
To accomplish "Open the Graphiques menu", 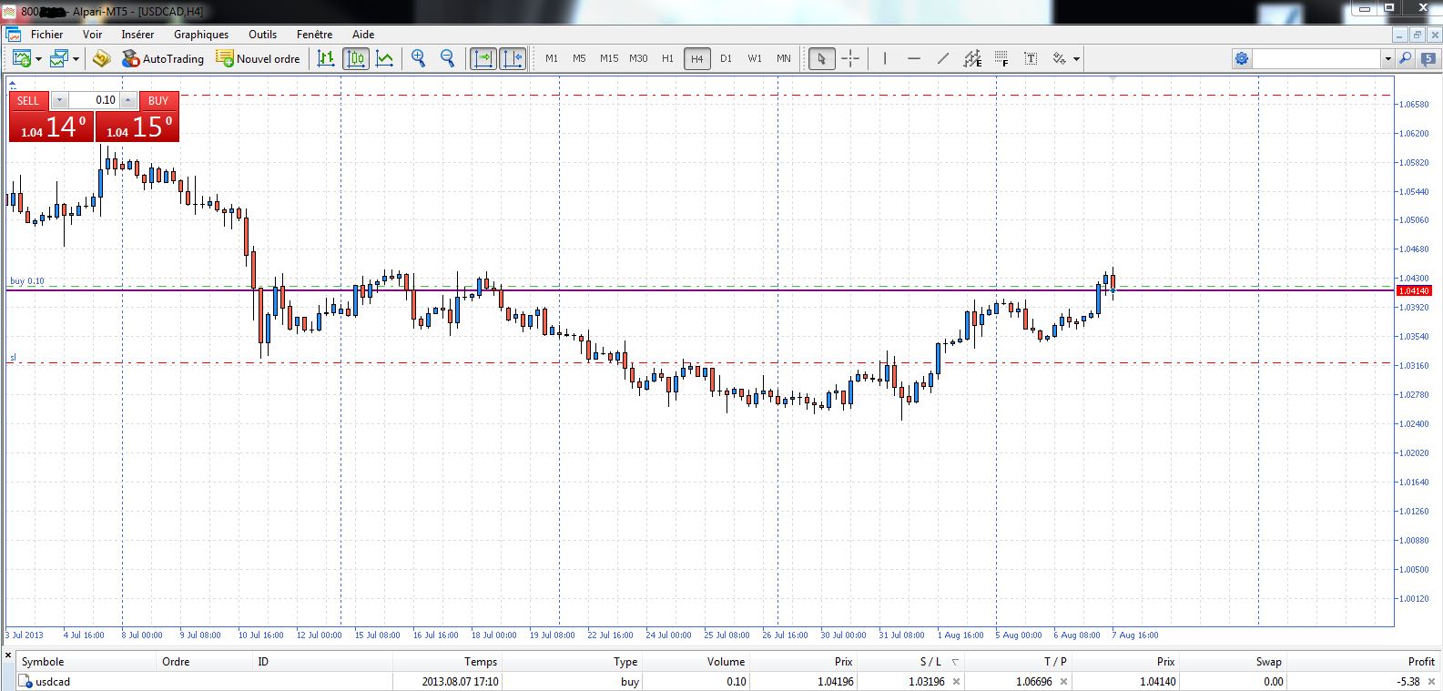I will tap(201, 35).
